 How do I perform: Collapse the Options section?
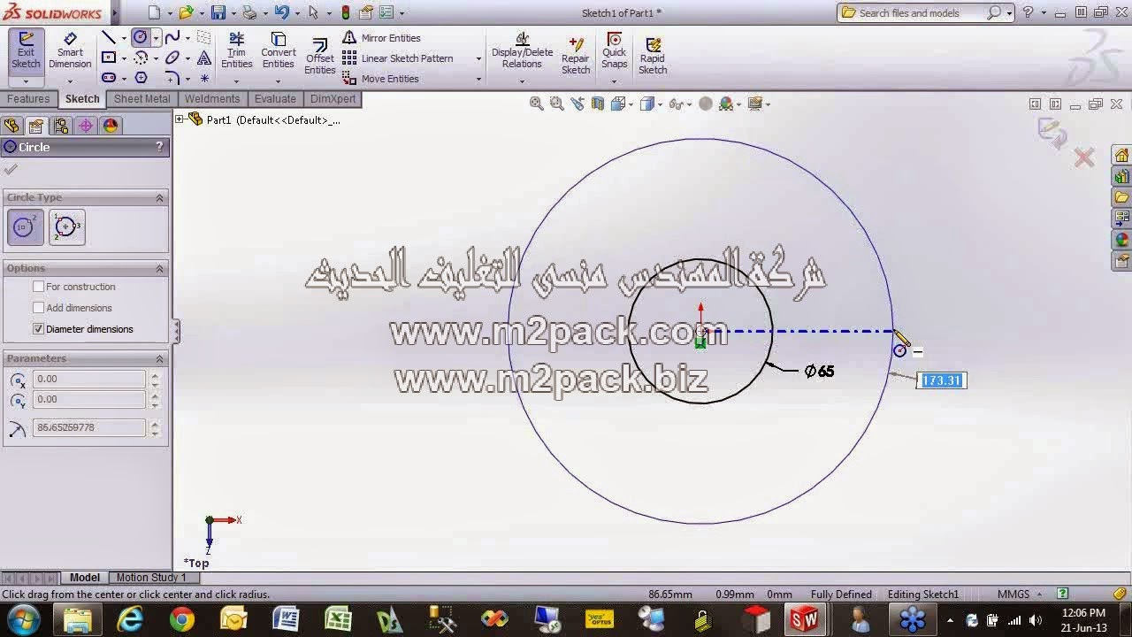pyautogui.click(x=159, y=268)
